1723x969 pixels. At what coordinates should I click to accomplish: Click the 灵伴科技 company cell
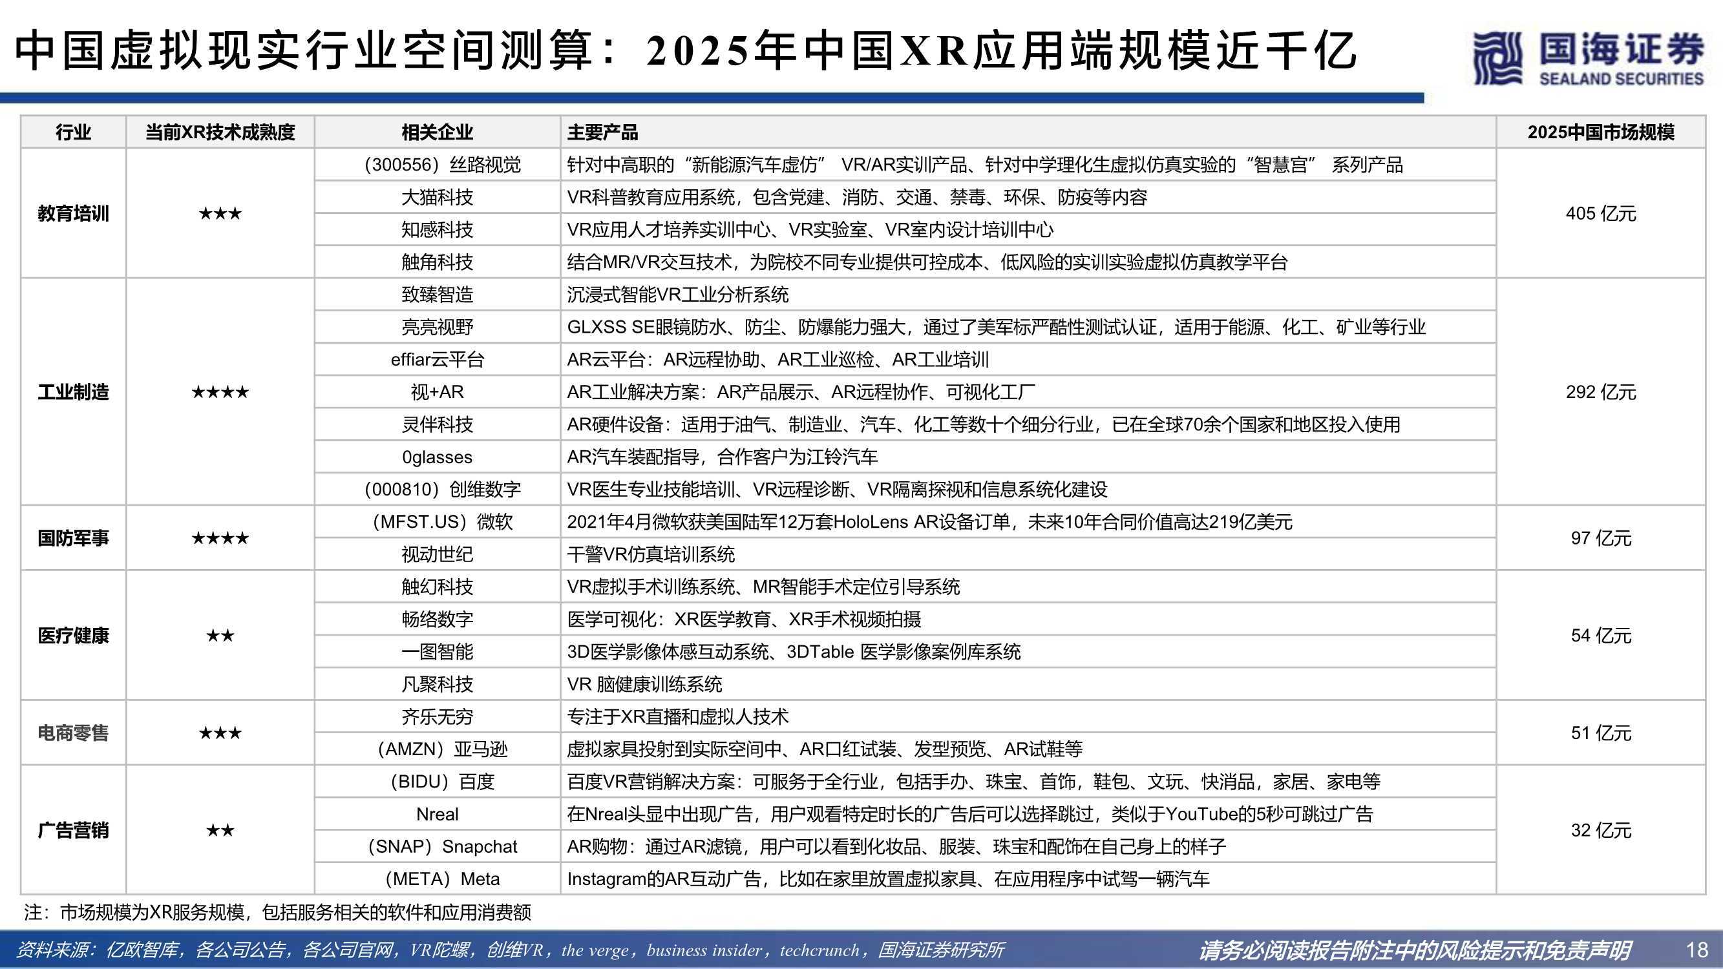[437, 424]
